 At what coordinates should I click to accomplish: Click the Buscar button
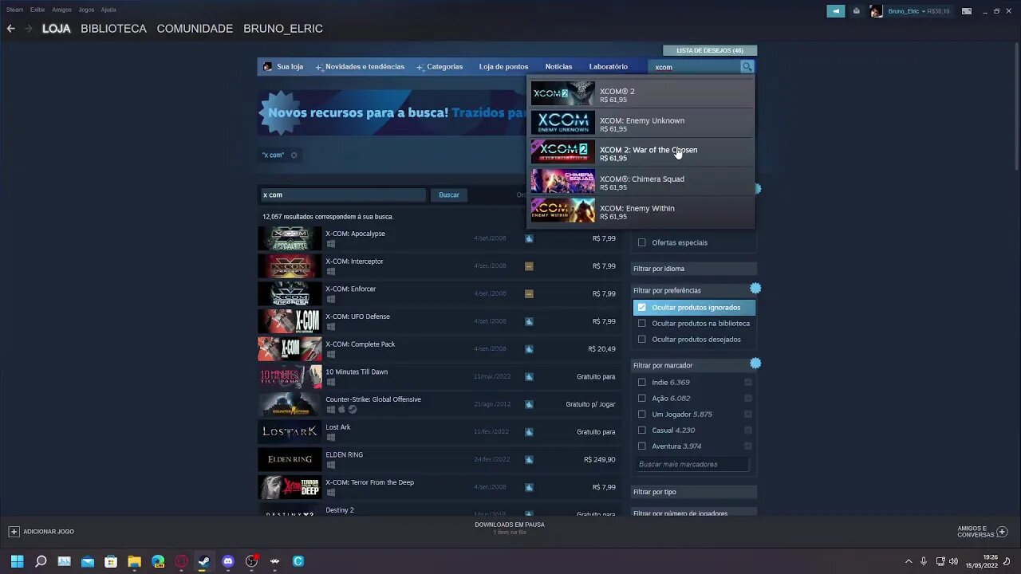pyautogui.click(x=449, y=195)
